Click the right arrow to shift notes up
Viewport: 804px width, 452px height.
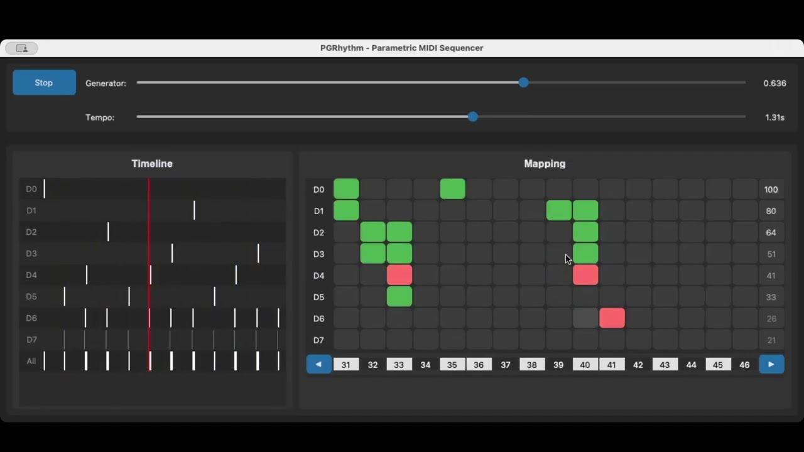coord(771,364)
